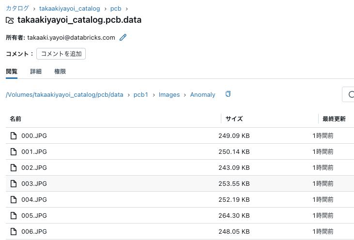This screenshot has width=354, height=240.
Task: Click the search icon button at right
Action: (348, 94)
